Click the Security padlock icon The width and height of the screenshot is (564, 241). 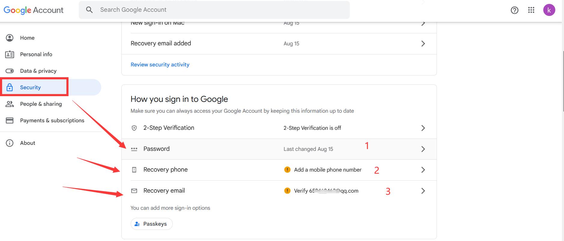click(x=10, y=87)
